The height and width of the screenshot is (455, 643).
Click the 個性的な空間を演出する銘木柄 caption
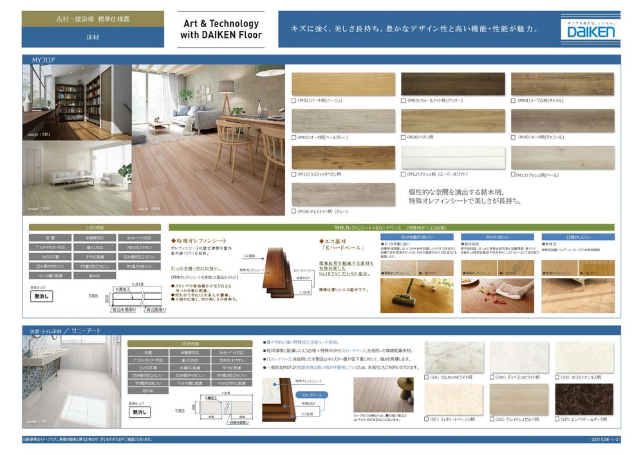(457, 192)
